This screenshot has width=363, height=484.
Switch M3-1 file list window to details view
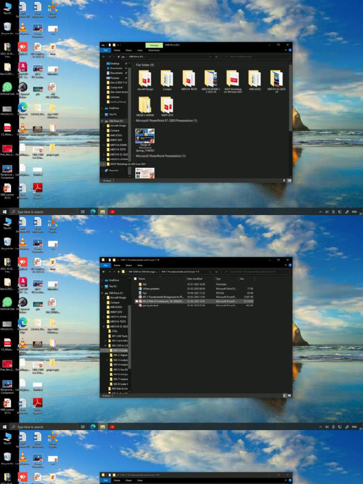tap(284, 396)
